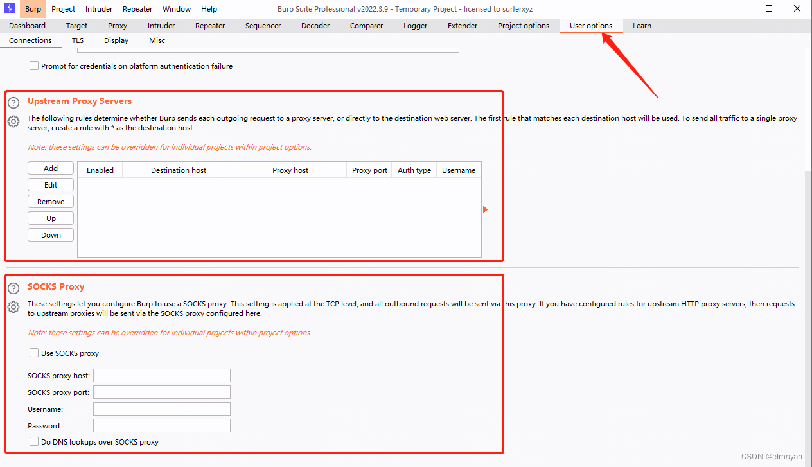This screenshot has width=812, height=467.
Task: Tick Prompt for credentials on authentication failure
Action: [x=34, y=66]
